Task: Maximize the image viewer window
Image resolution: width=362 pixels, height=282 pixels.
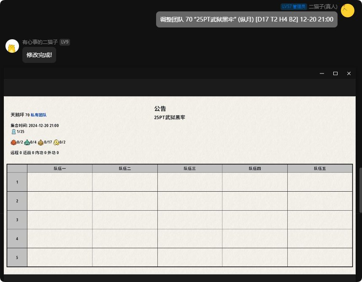Action: tap(335, 73)
